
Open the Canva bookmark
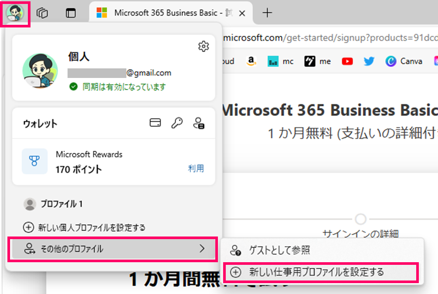(x=404, y=61)
